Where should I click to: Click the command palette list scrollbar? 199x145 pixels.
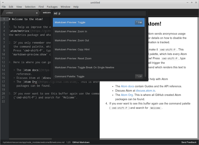pos(145,47)
